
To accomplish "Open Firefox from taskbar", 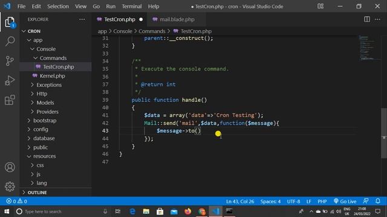I will point(188,212).
